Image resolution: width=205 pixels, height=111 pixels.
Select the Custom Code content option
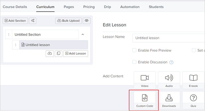click(x=144, y=100)
